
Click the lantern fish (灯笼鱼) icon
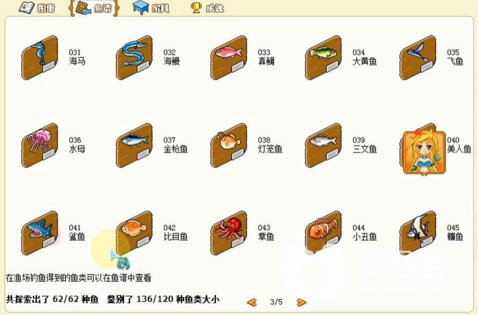tap(229, 146)
